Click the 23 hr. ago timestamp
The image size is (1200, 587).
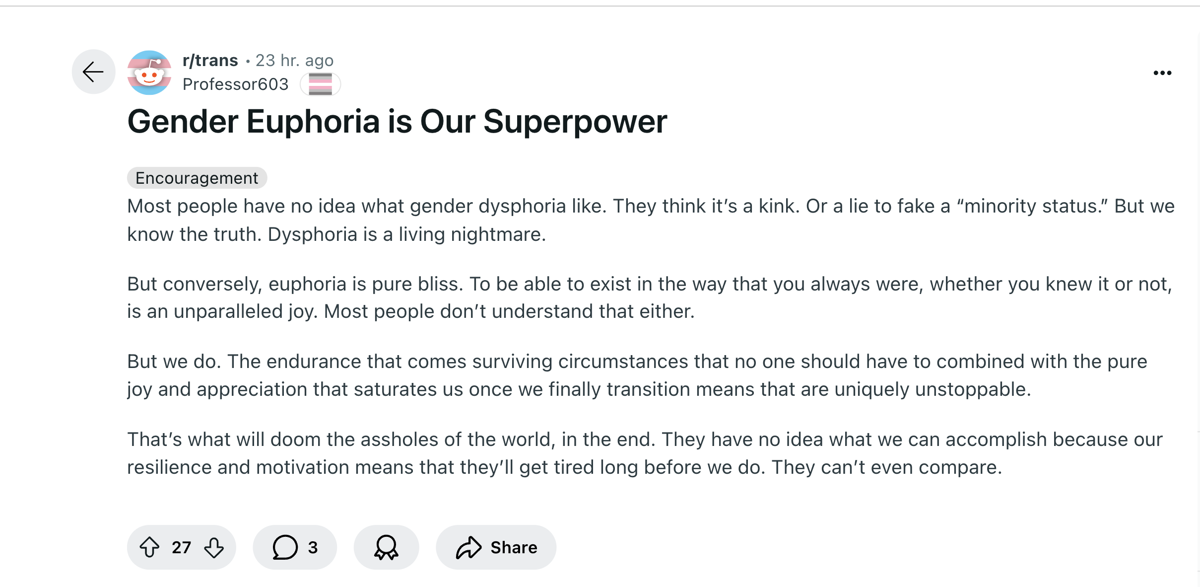[294, 60]
